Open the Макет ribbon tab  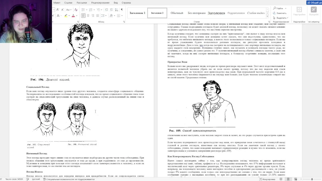click(57, 3)
